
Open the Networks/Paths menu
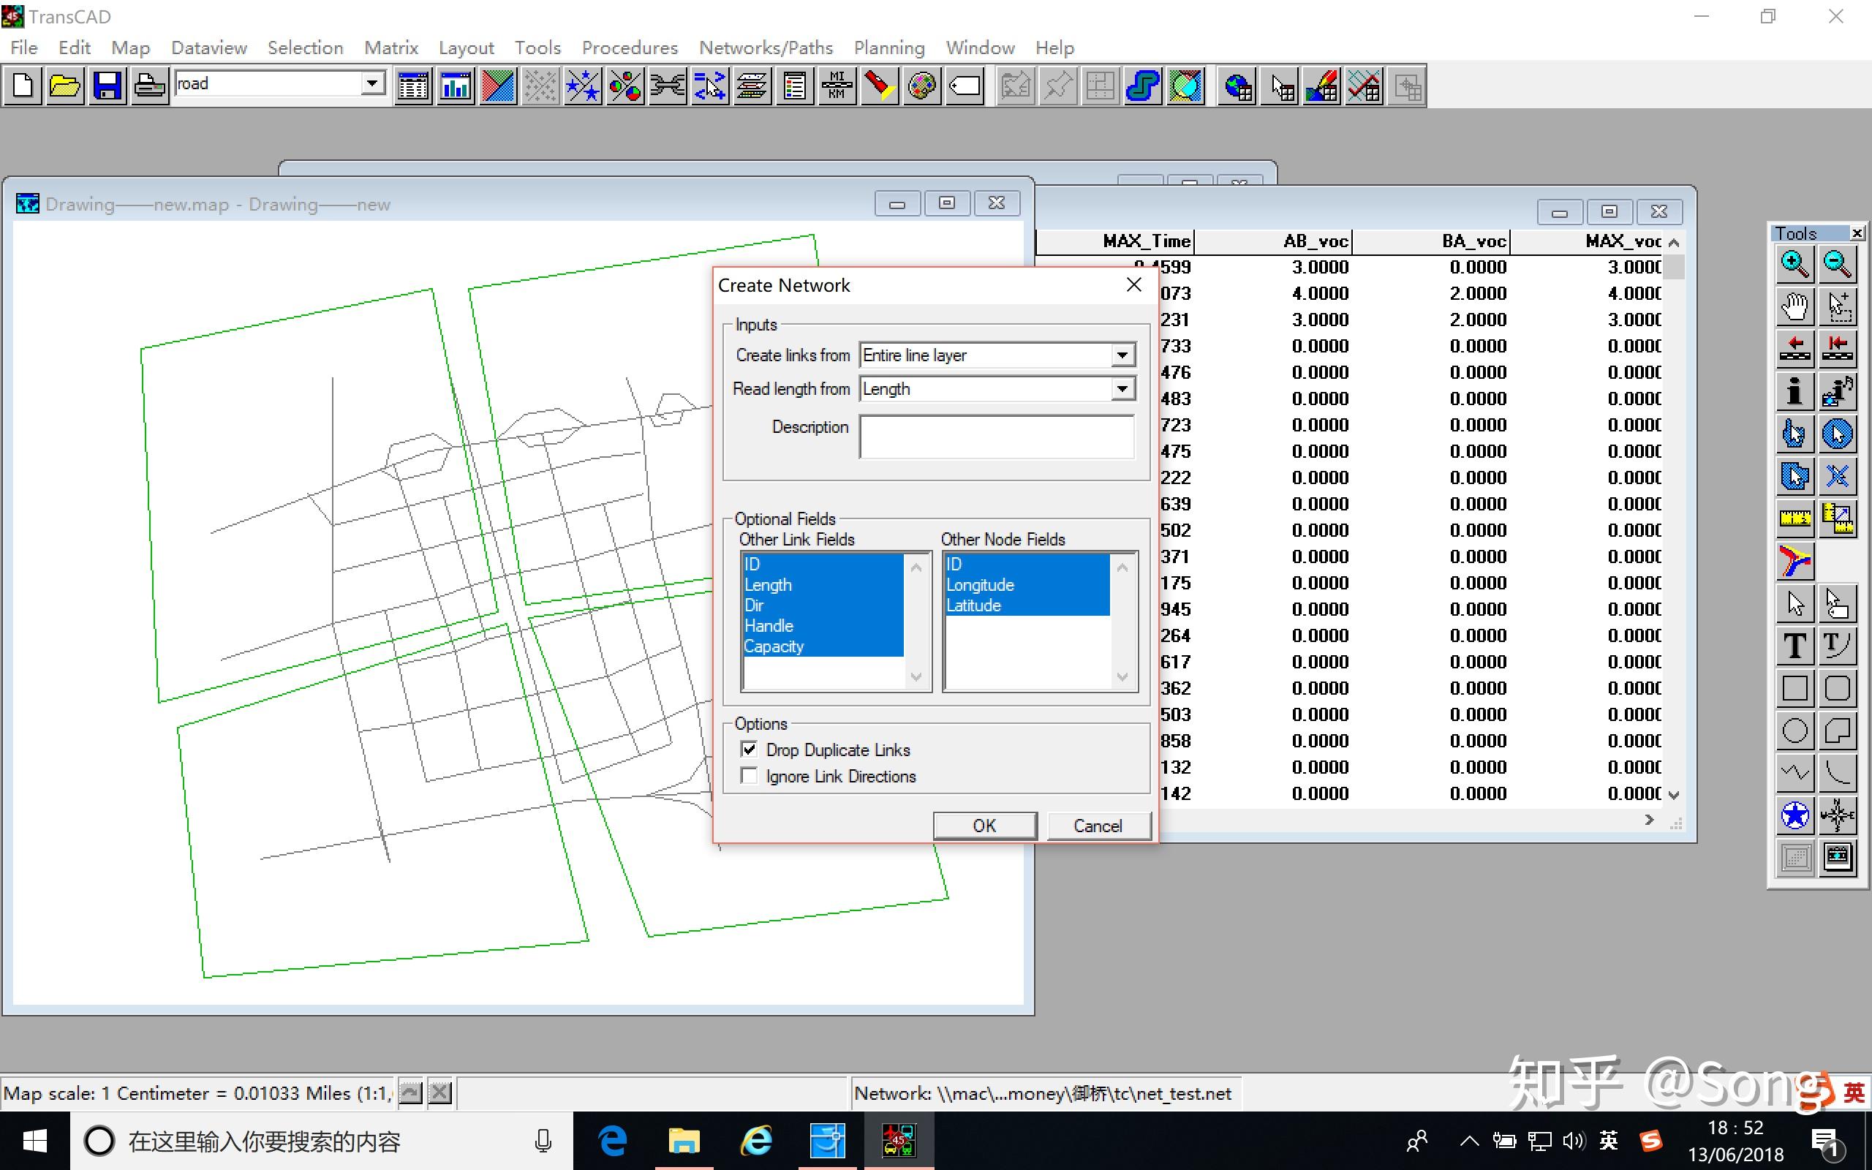[765, 48]
